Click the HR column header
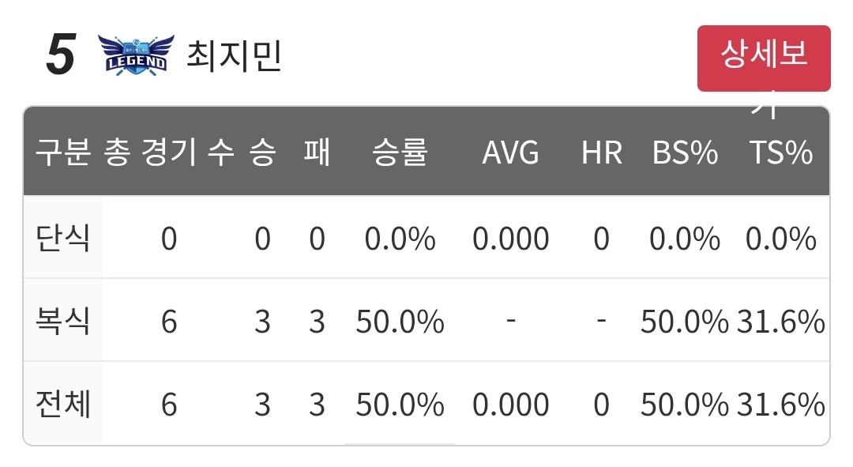This screenshot has height=467, width=853. pyautogui.click(x=602, y=152)
